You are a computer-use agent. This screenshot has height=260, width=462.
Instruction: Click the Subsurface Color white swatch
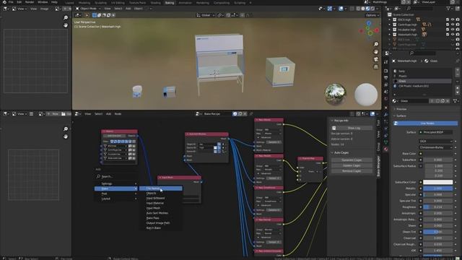click(x=438, y=182)
